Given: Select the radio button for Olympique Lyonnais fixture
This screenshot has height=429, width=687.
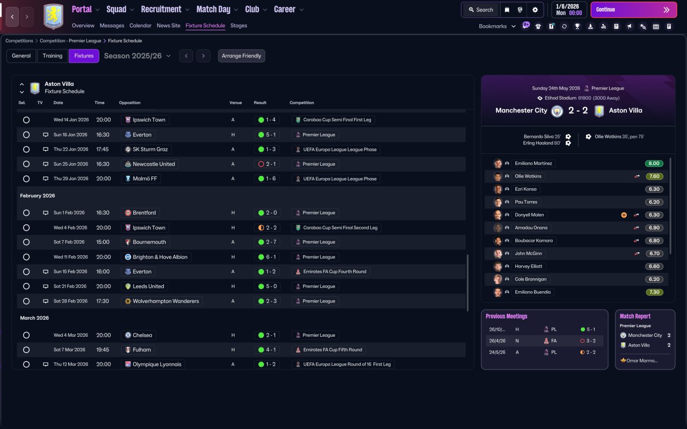Looking at the screenshot, I should (x=26, y=365).
